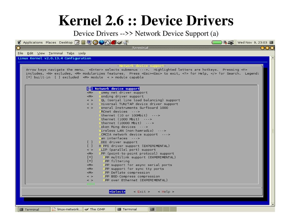Click the show desktop icon in bottom panel
Viewport: 292px width, 219px height.
point(152,209)
